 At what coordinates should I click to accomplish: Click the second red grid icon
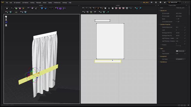coord(120,8)
